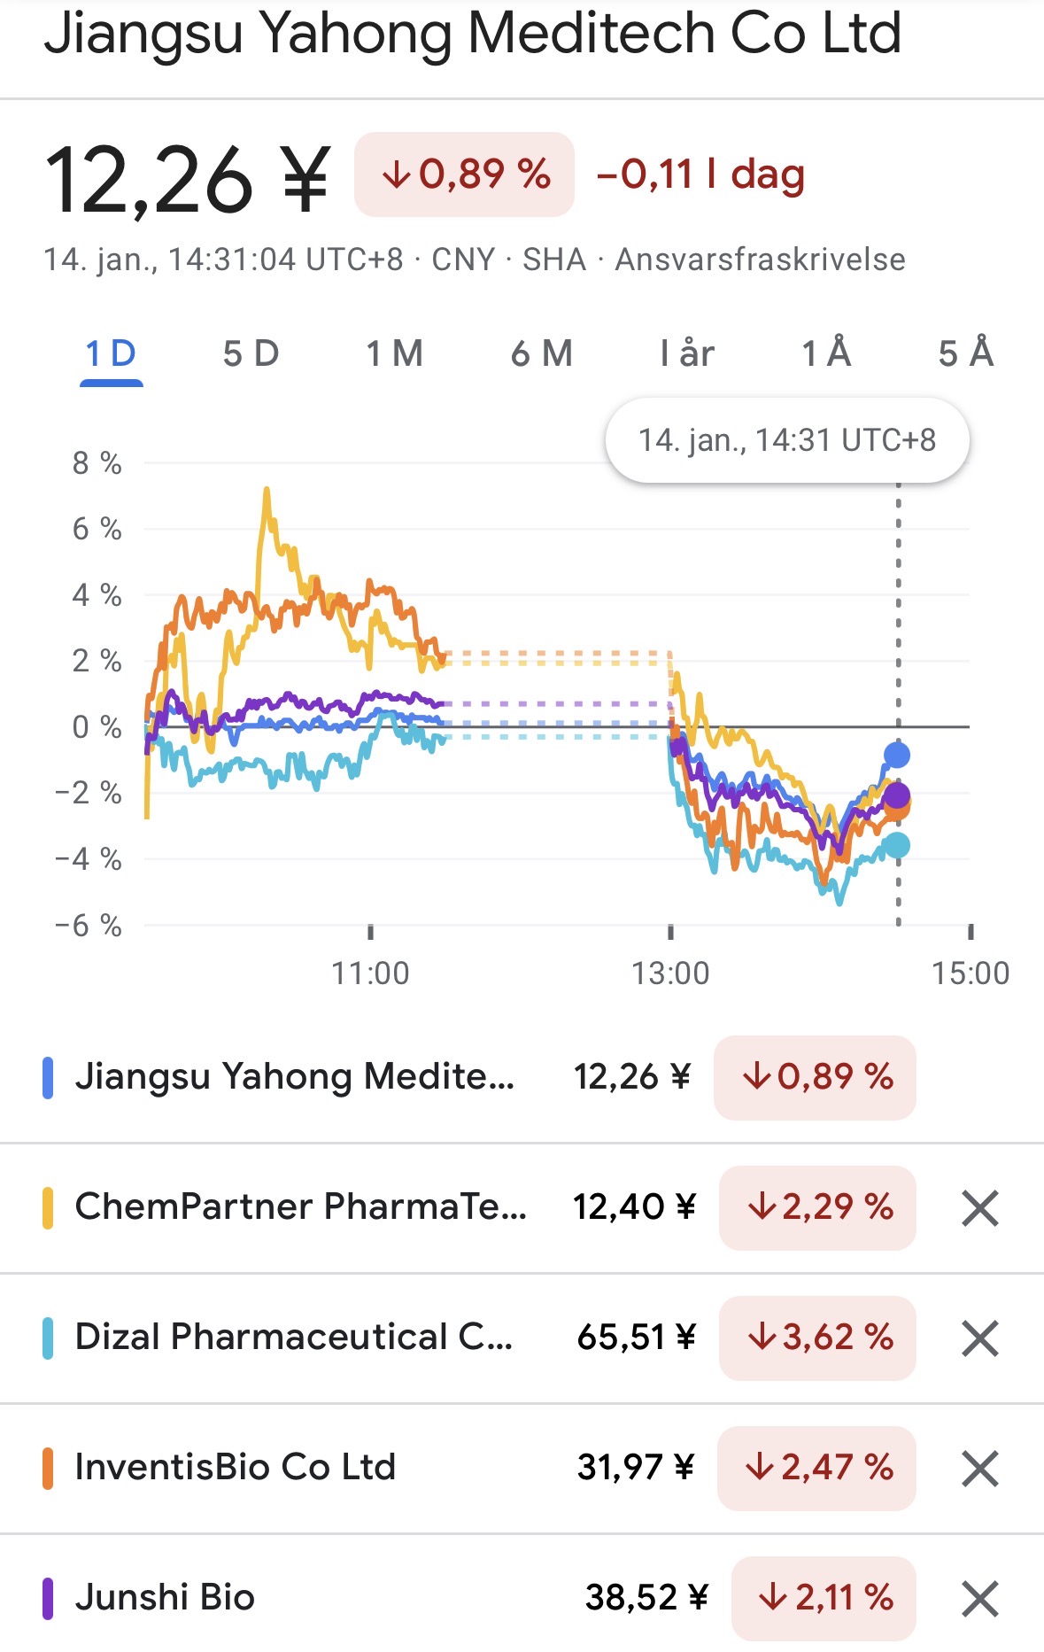The width and height of the screenshot is (1044, 1652).
Task: Remove InventisBio Co Ltd comparison
Action: point(979,1469)
